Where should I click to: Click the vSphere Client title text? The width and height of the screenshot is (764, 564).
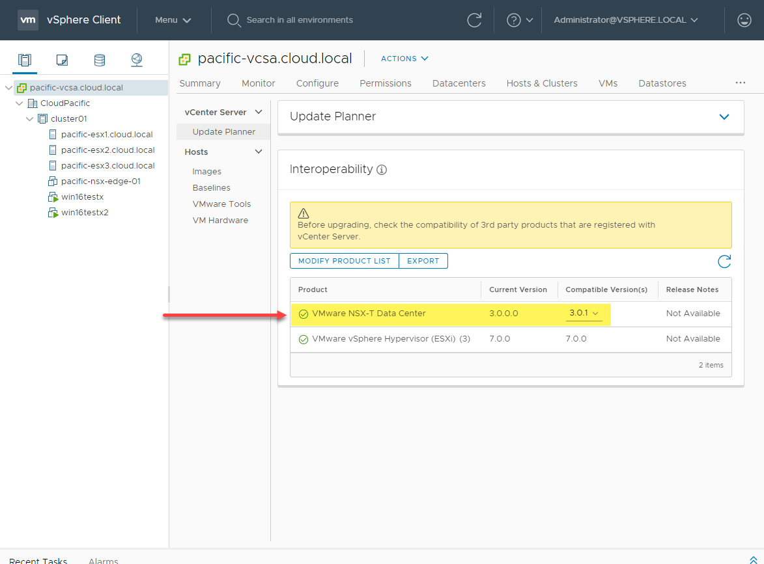(x=84, y=20)
